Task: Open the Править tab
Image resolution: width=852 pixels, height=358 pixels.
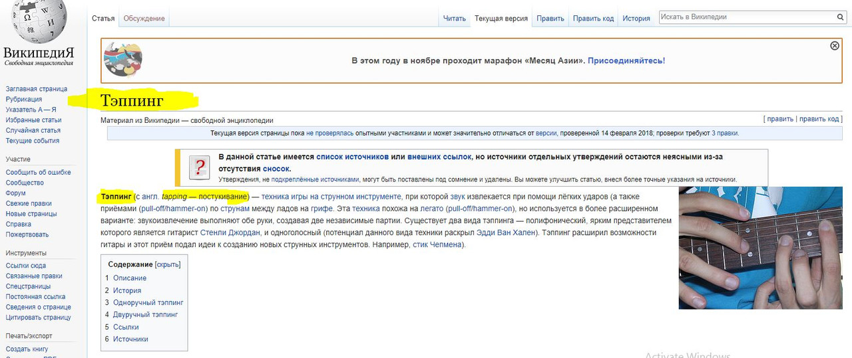Action: coord(550,19)
